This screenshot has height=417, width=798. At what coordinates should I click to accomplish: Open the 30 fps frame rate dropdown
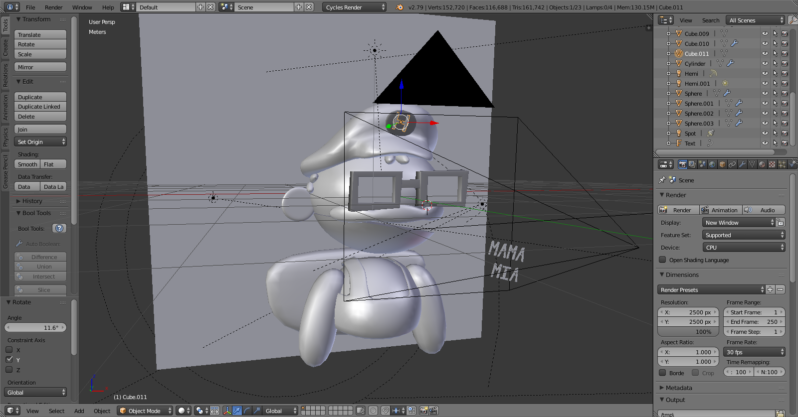tap(754, 352)
